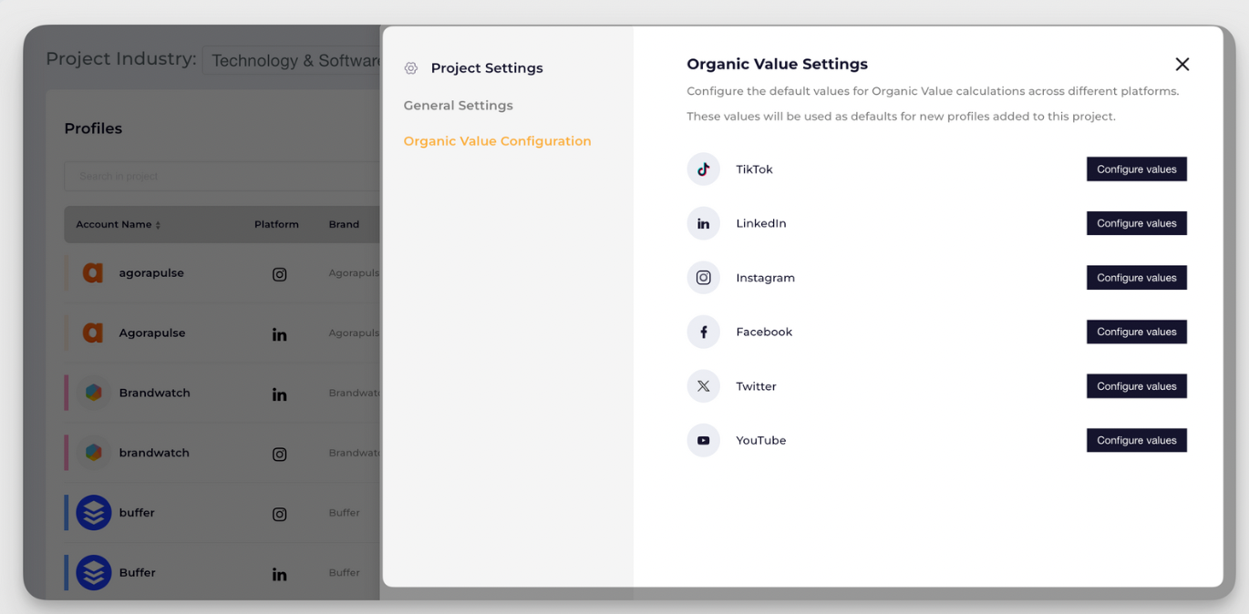Click the Instagram icon in settings list
Viewport: 1249px width, 614px height.
point(703,278)
